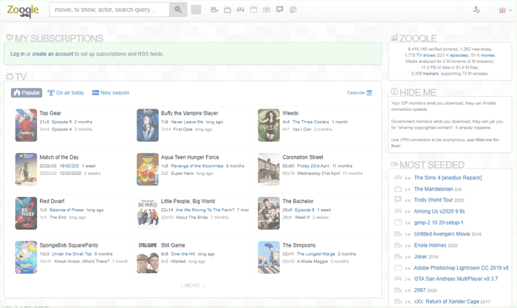The width and height of the screenshot is (517, 308).
Task: Open the Top Gear show title
Action: pyautogui.click(x=50, y=113)
